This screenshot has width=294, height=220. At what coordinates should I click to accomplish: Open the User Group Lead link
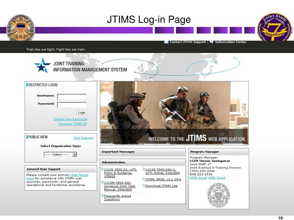79,175
